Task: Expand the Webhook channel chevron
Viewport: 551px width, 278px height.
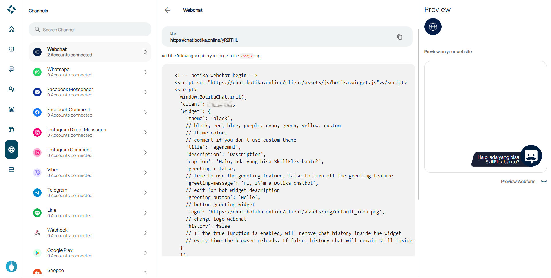Action: 146,233
